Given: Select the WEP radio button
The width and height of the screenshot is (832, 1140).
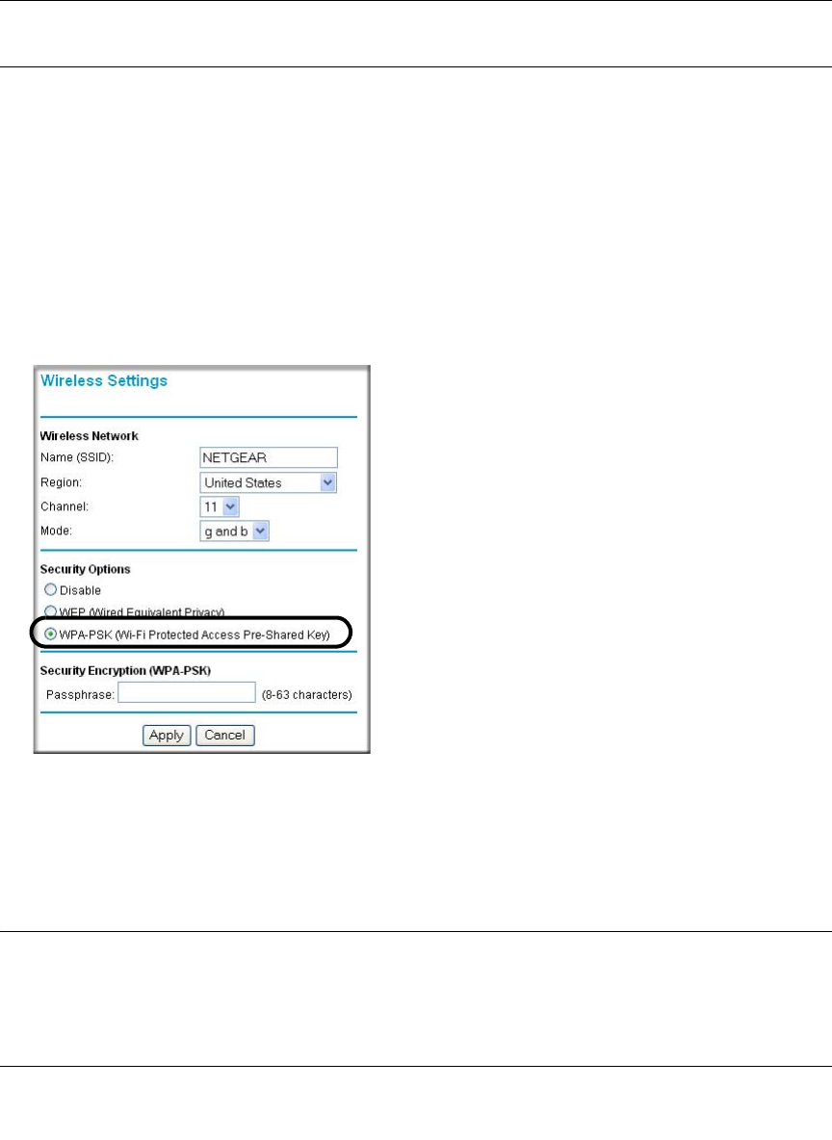Looking at the screenshot, I should point(50,611).
